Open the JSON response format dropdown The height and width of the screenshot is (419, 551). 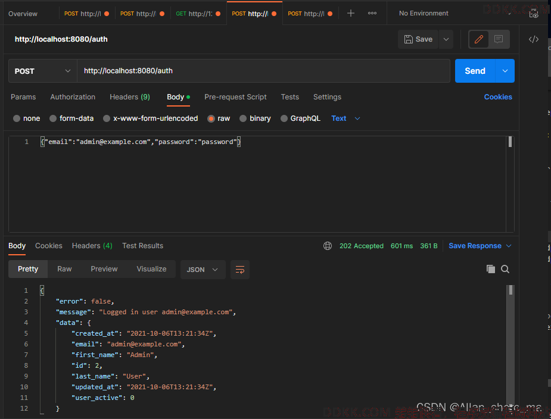[x=203, y=270]
